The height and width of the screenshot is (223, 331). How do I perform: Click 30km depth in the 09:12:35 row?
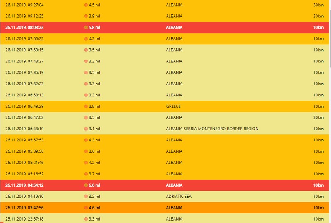tap(318, 16)
